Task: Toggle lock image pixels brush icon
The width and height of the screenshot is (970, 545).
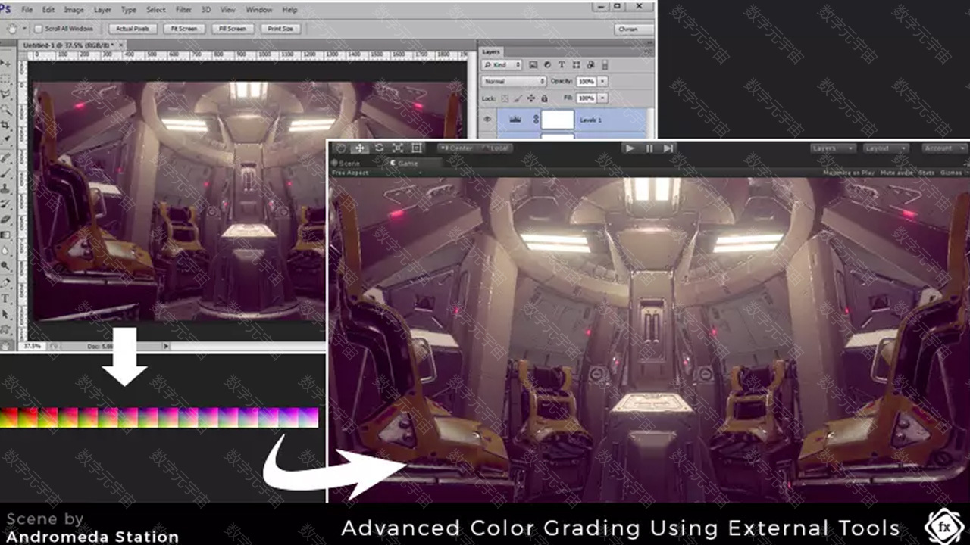Action: coord(518,98)
